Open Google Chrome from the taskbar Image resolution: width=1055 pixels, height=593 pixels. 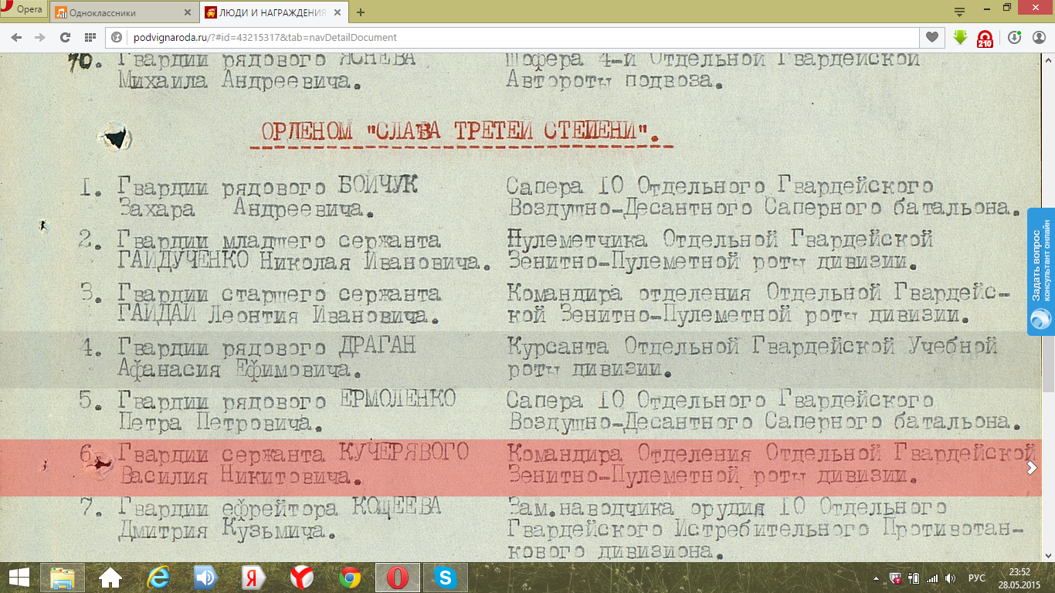350,578
